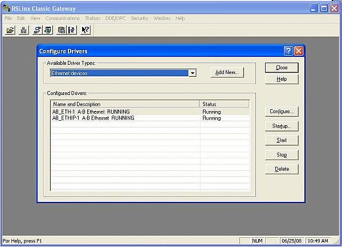Click Running status of AB_ETH-1 row

tap(211, 112)
